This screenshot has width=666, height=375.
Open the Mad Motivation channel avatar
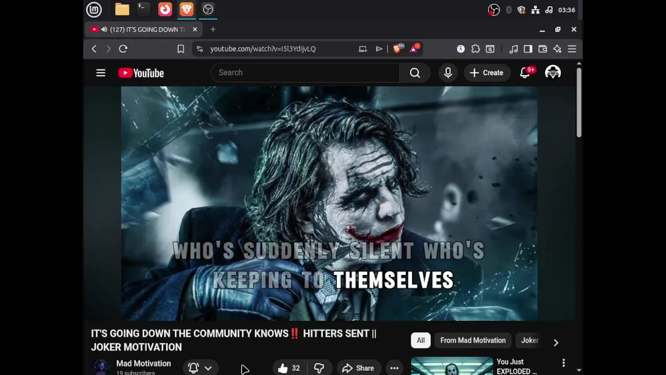(101, 367)
